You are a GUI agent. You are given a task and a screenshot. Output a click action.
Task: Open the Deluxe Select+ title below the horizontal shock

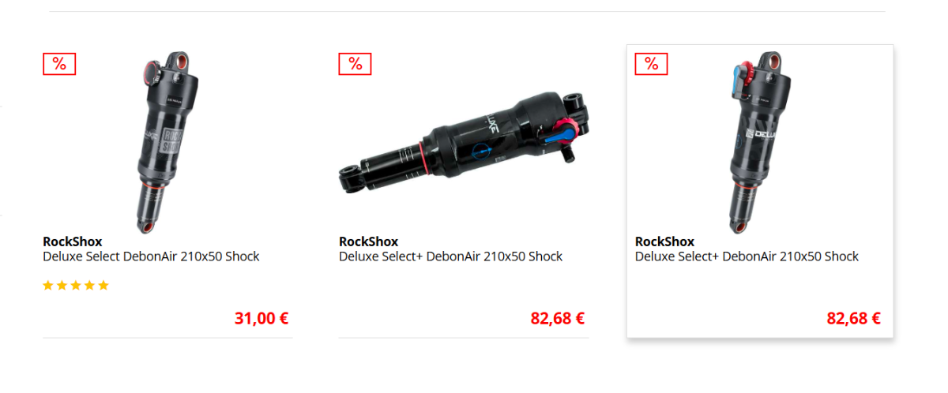(451, 256)
